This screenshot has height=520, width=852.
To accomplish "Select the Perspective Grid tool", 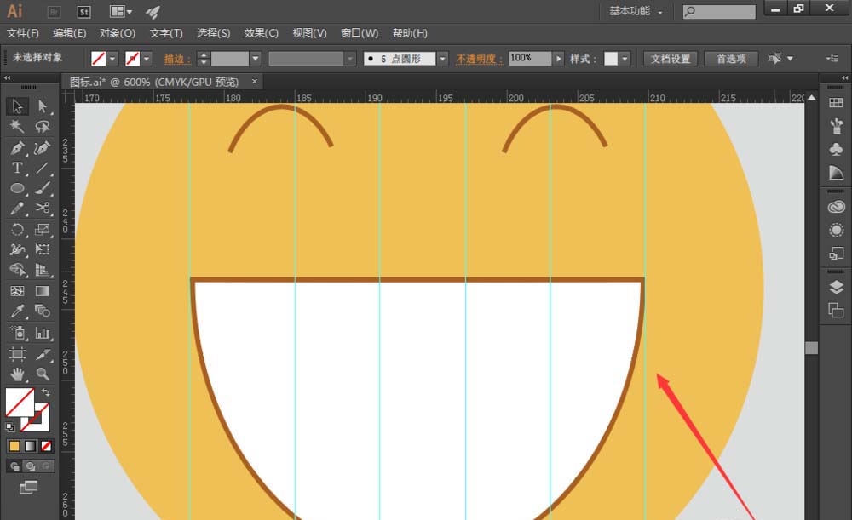I will click(43, 270).
